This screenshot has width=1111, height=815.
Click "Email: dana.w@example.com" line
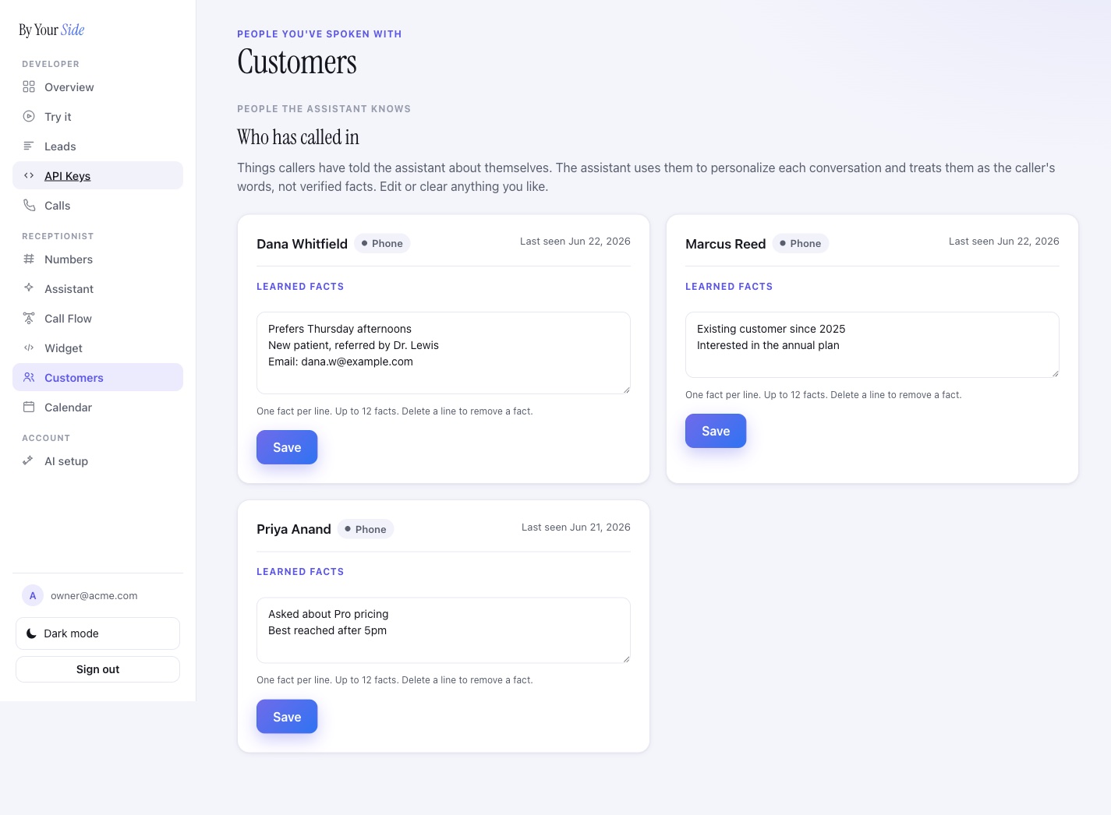pos(341,362)
